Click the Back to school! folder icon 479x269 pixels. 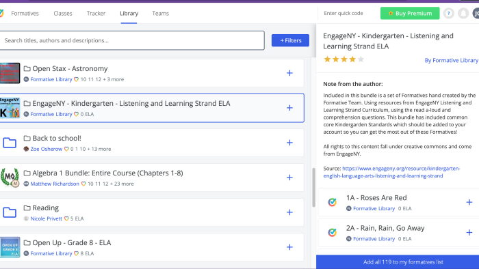coord(10,143)
